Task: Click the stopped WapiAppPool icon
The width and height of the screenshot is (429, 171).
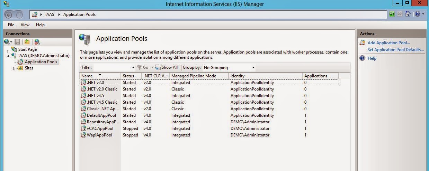Action: pyautogui.click(x=83, y=135)
